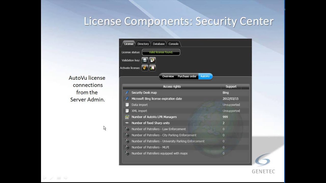Click the '999' LPR Managers value
Screen dimensions: 326x183
coord(225,117)
